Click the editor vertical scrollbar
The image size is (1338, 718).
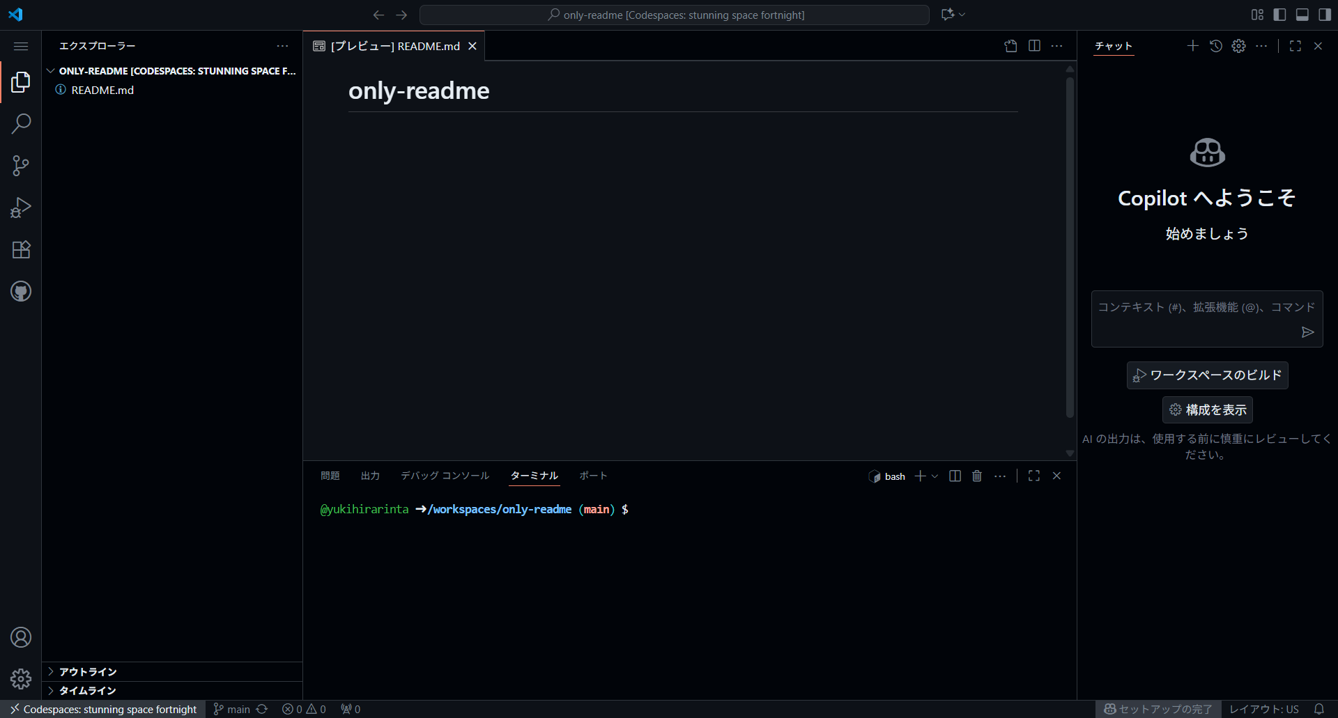point(1070,247)
